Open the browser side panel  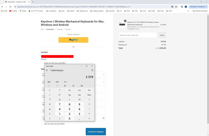point(182,7)
